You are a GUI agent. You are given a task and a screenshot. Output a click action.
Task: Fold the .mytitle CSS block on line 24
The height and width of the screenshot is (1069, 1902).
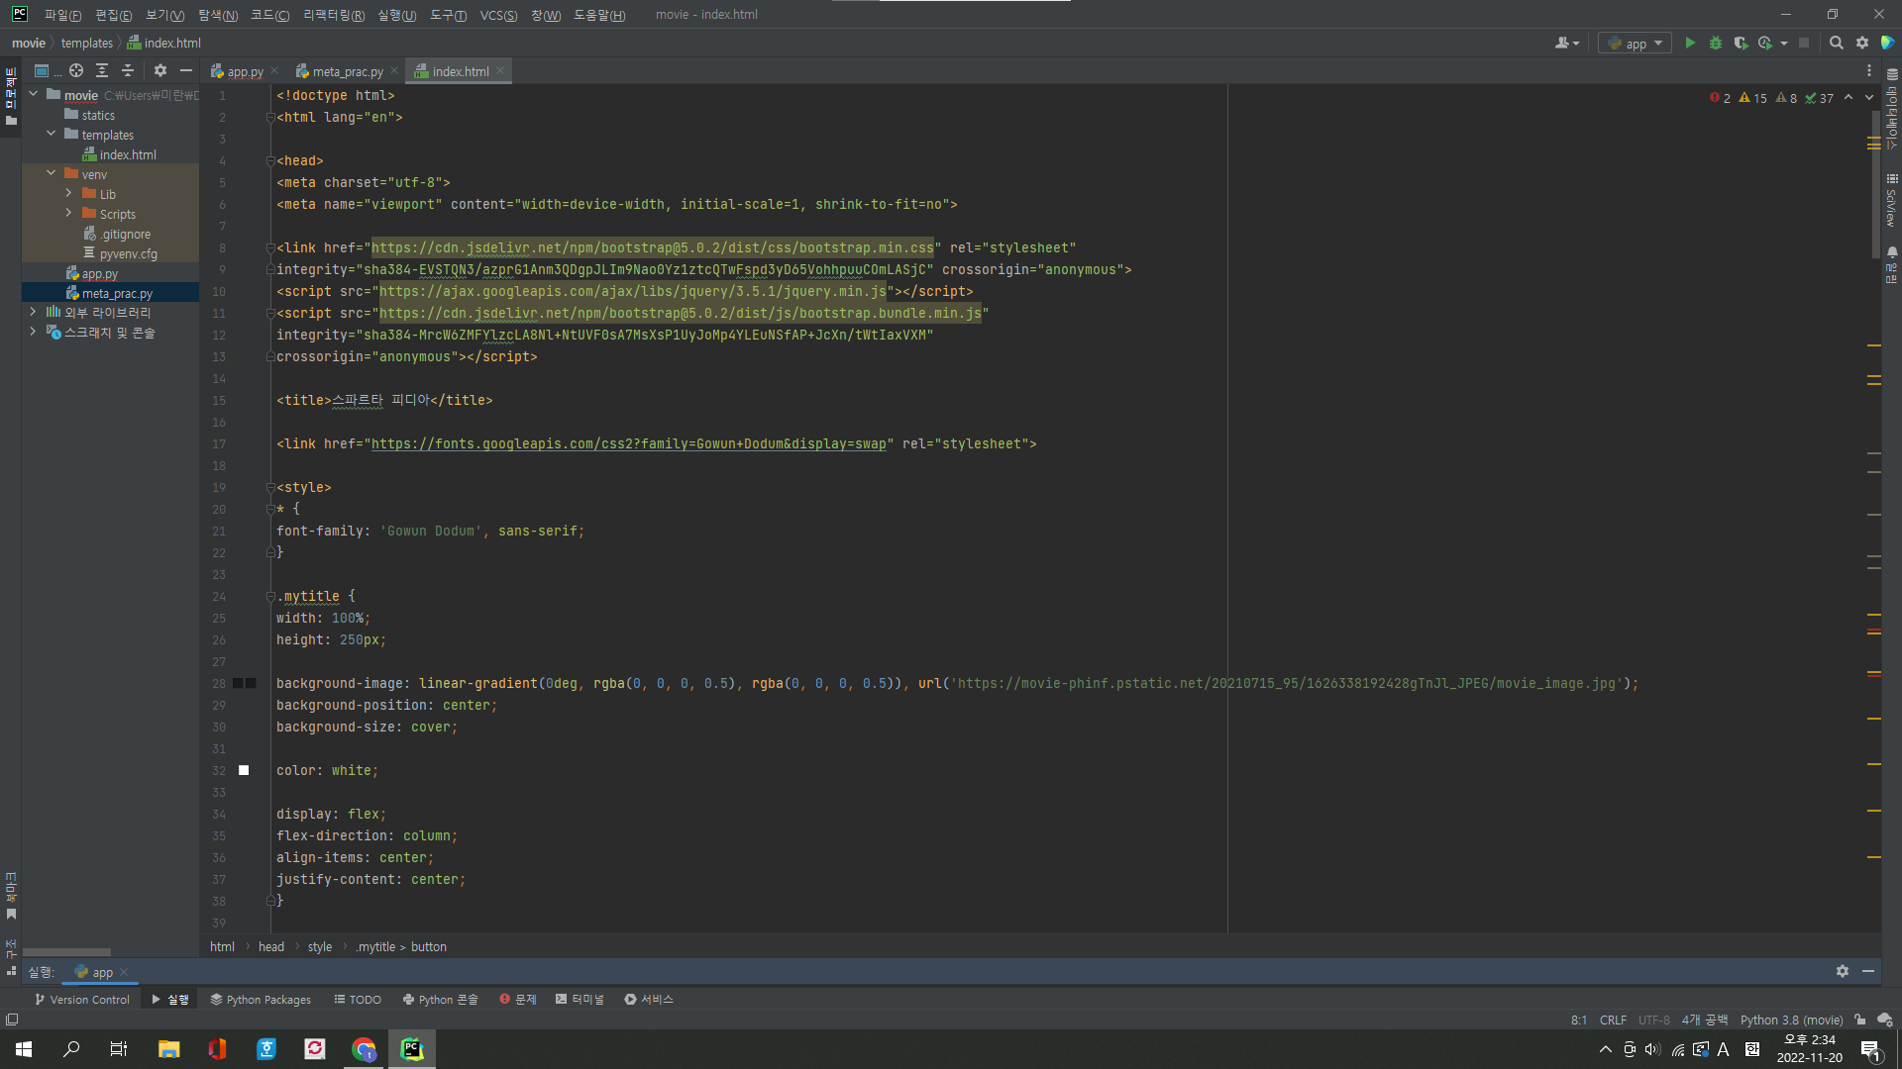click(x=270, y=597)
